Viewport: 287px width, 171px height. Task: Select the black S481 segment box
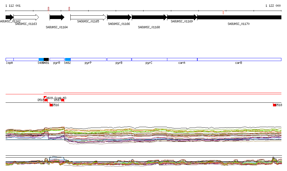[46, 59]
